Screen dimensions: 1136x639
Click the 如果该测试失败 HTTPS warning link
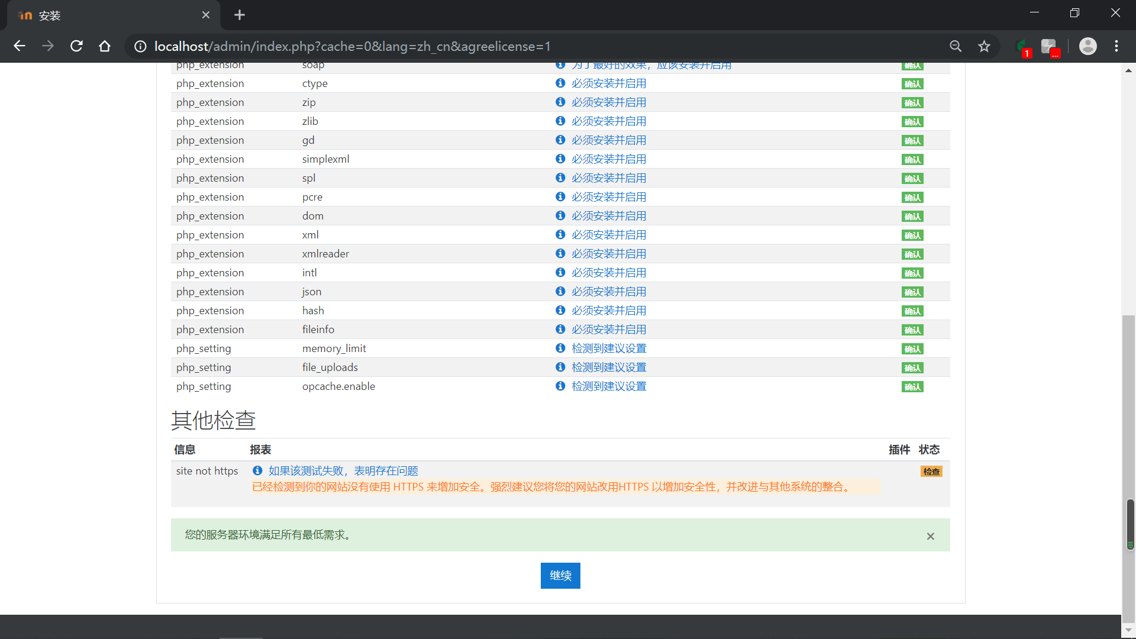(x=343, y=471)
